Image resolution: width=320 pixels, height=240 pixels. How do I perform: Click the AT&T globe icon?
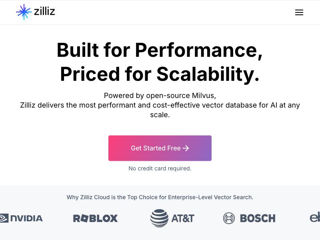coord(159,218)
